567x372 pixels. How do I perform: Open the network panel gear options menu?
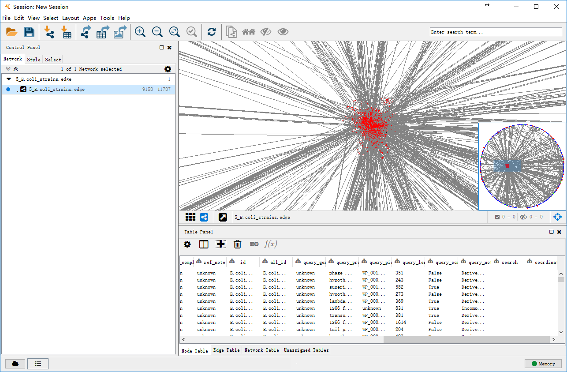coord(168,69)
